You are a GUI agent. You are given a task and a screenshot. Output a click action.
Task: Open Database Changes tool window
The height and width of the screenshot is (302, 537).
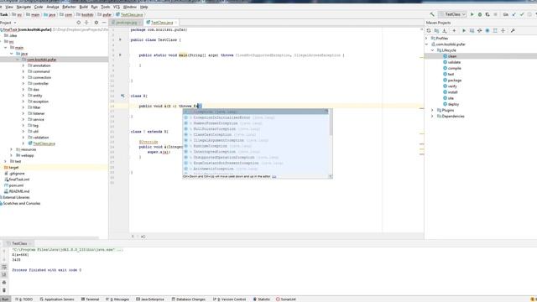188,299
